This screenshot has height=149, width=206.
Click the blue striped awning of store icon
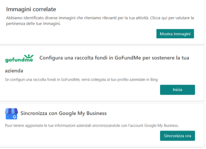(11, 111)
